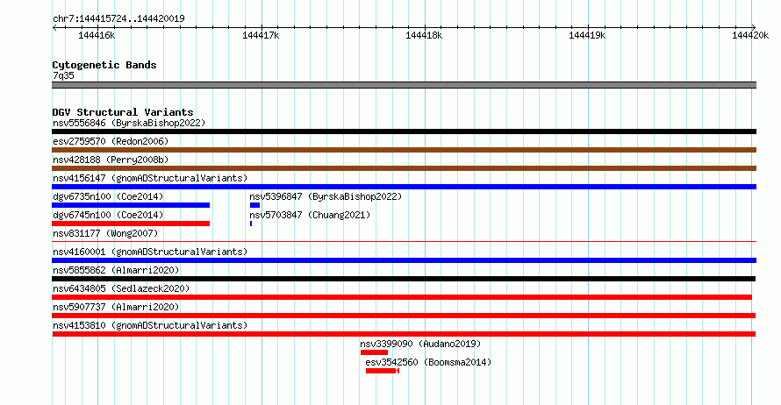Click the Cytogenetic Bands track title
Screen dimensions: 781x405
click(x=104, y=65)
